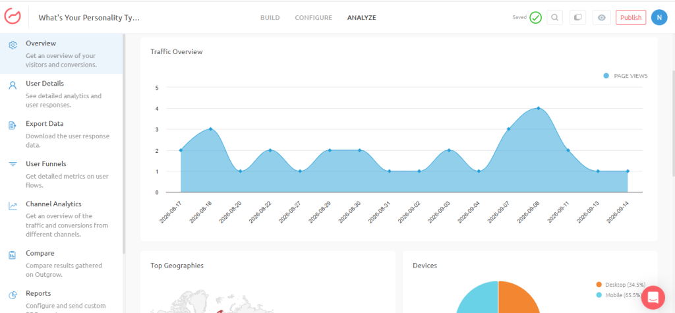Image resolution: width=675 pixels, height=313 pixels.
Task: Open the Overview sidebar section
Action: click(x=61, y=54)
